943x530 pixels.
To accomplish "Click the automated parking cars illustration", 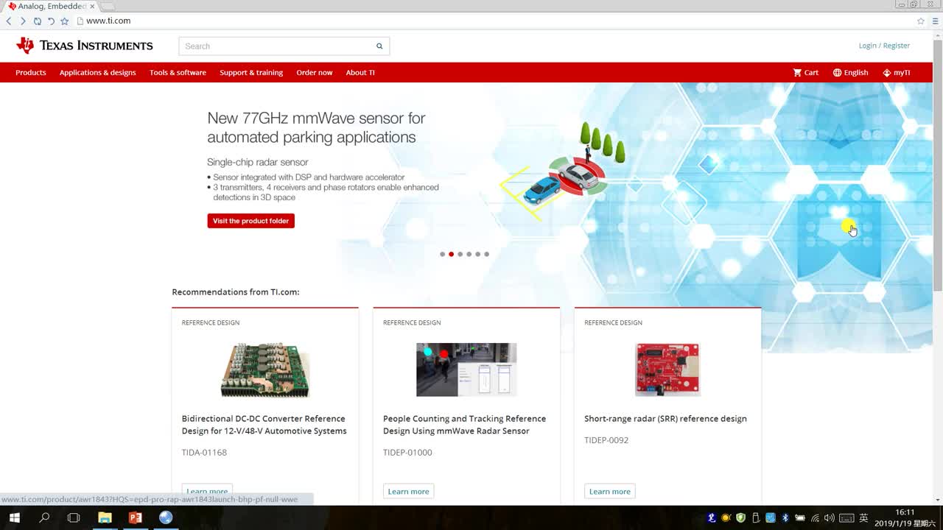I will (x=564, y=171).
